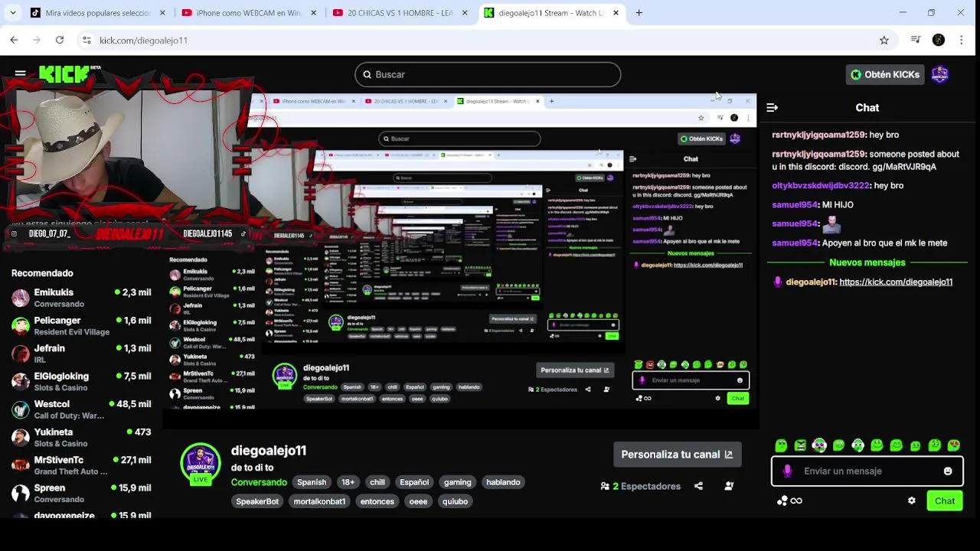The height and width of the screenshot is (551, 980).
Task: Select the Español tag
Action: tap(414, 482)
